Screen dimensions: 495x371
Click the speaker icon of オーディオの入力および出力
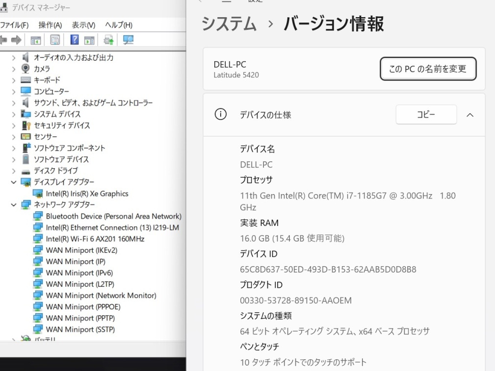tap(26, 57)
